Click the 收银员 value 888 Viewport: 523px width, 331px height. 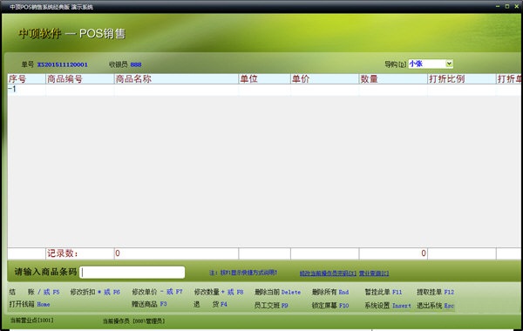tap(136, 64)
